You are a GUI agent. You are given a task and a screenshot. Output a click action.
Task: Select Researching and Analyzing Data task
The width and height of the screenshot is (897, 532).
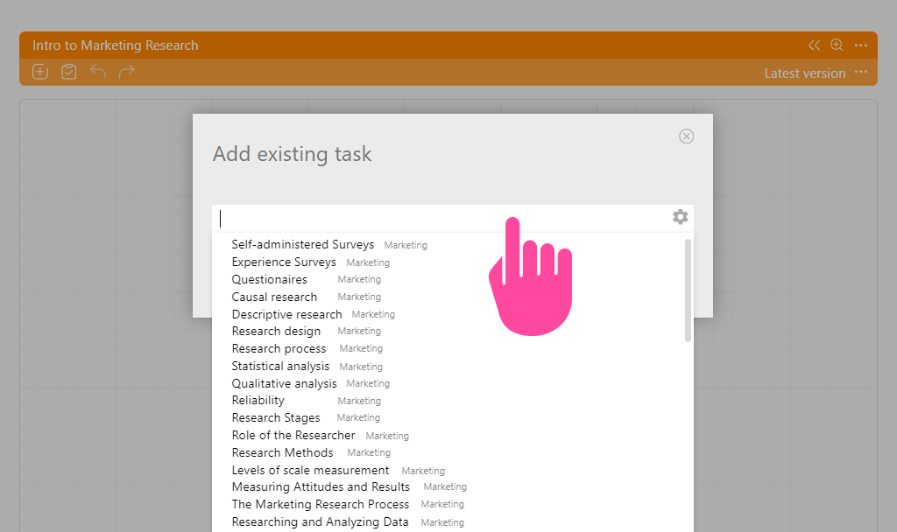point(320,521)
